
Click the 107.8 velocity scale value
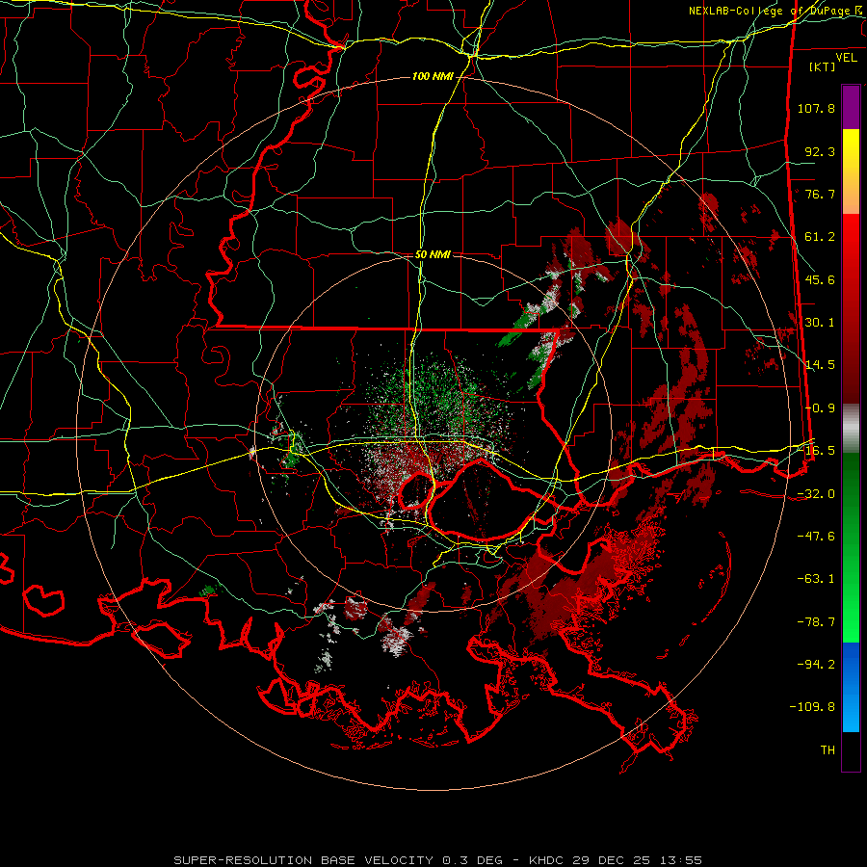tap(816, 108)
